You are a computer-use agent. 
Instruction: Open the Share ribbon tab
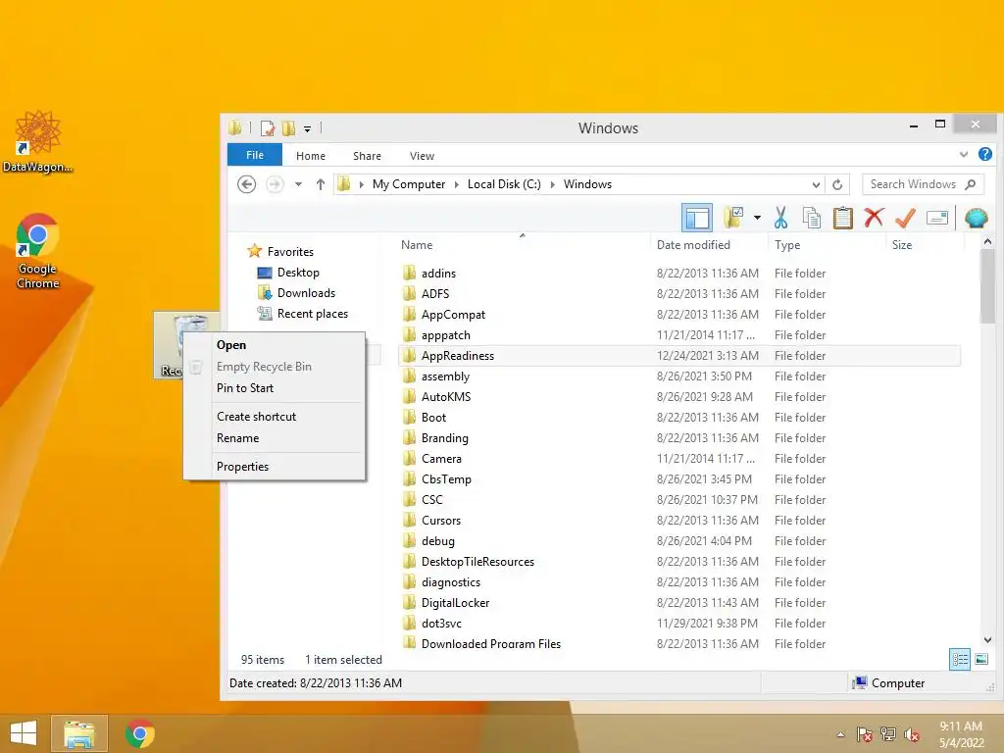pyautogui.click(x=367, y=156)
